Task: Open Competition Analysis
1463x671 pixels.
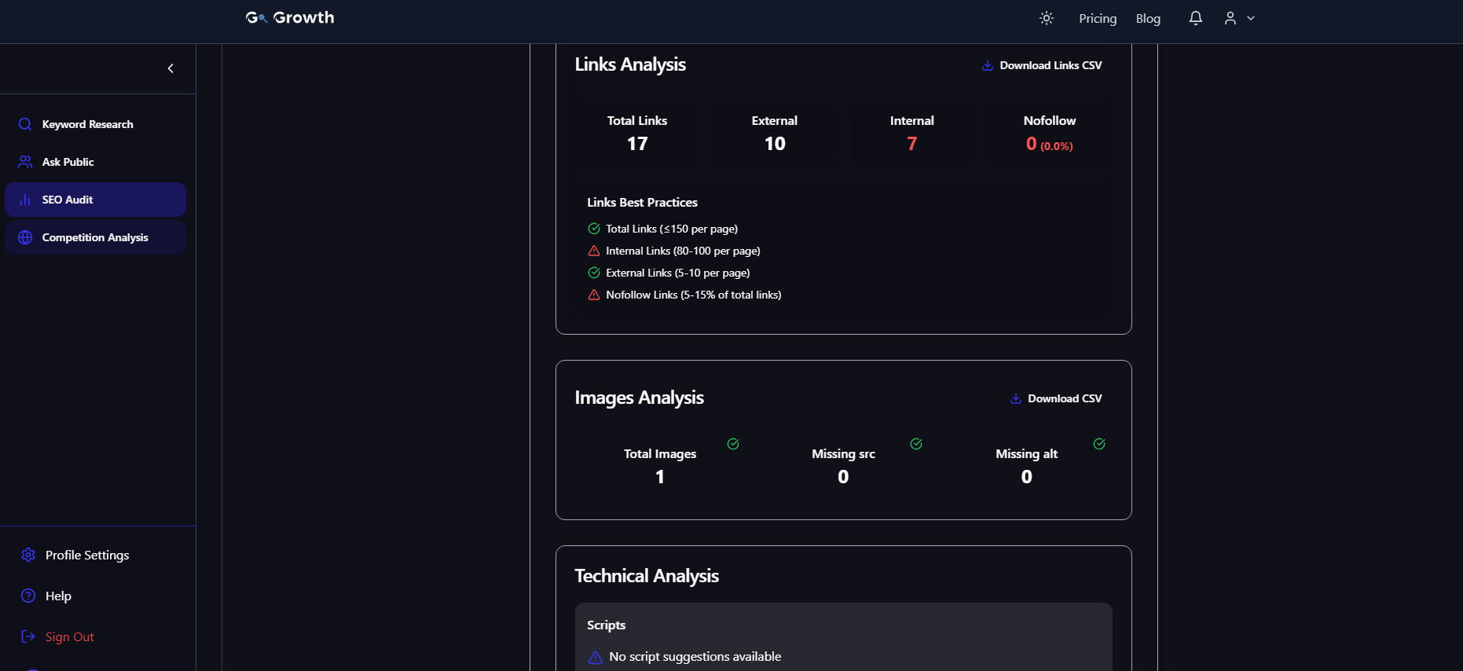Action: click(96, 237)
